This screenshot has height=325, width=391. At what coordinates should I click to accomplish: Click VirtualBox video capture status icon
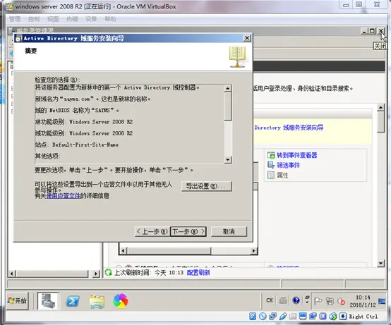click(313, 317)
